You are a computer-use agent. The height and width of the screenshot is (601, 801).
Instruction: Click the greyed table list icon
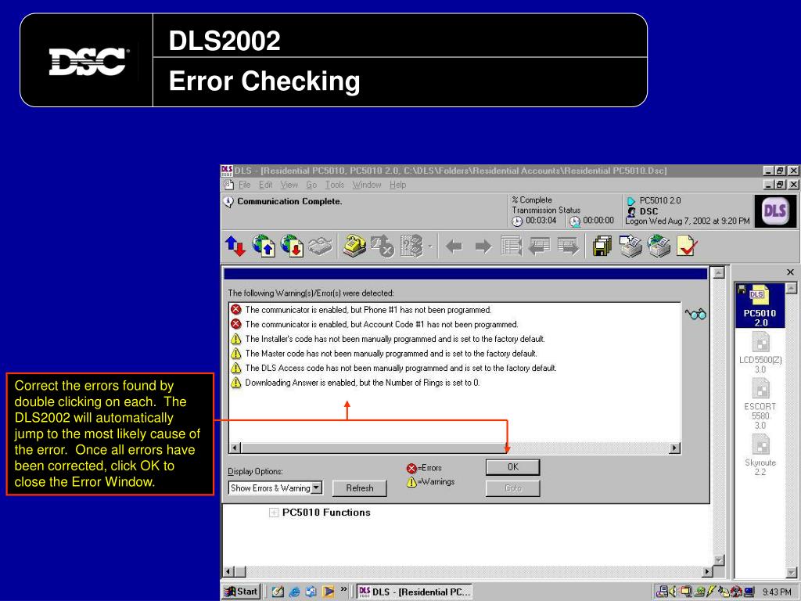pos(512,247)
